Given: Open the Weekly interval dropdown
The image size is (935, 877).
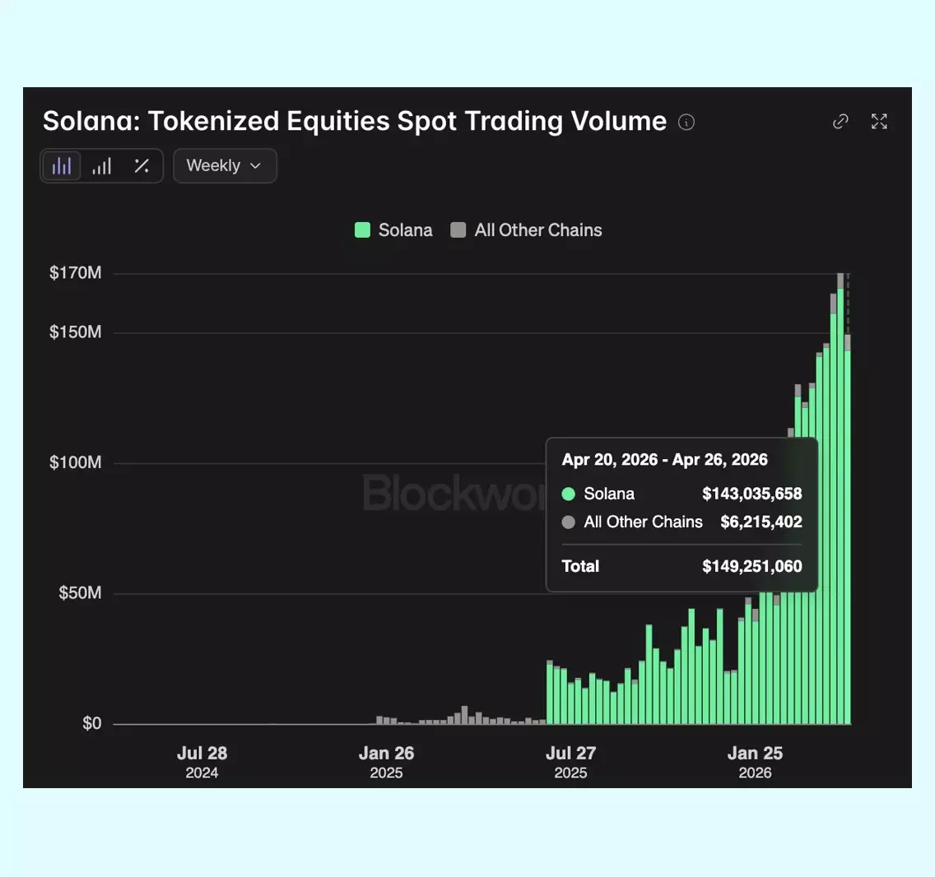Looking at the screenshot, I should [225, 165].
